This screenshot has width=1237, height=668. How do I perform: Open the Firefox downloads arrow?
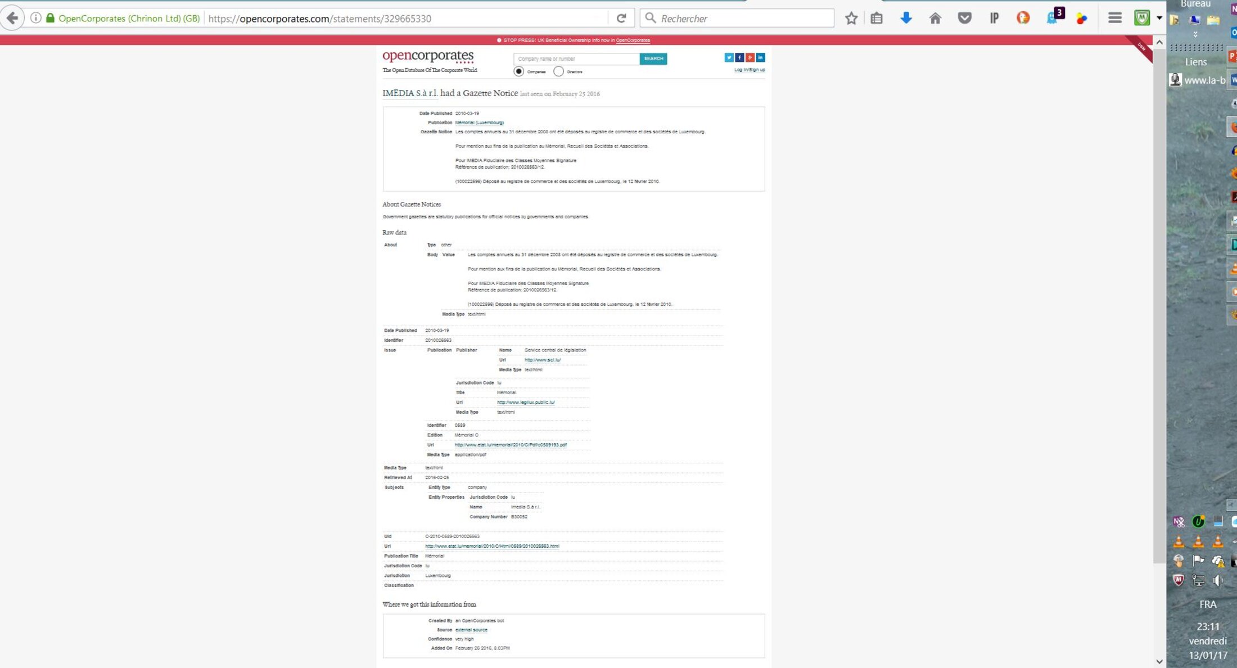(906, 19)
